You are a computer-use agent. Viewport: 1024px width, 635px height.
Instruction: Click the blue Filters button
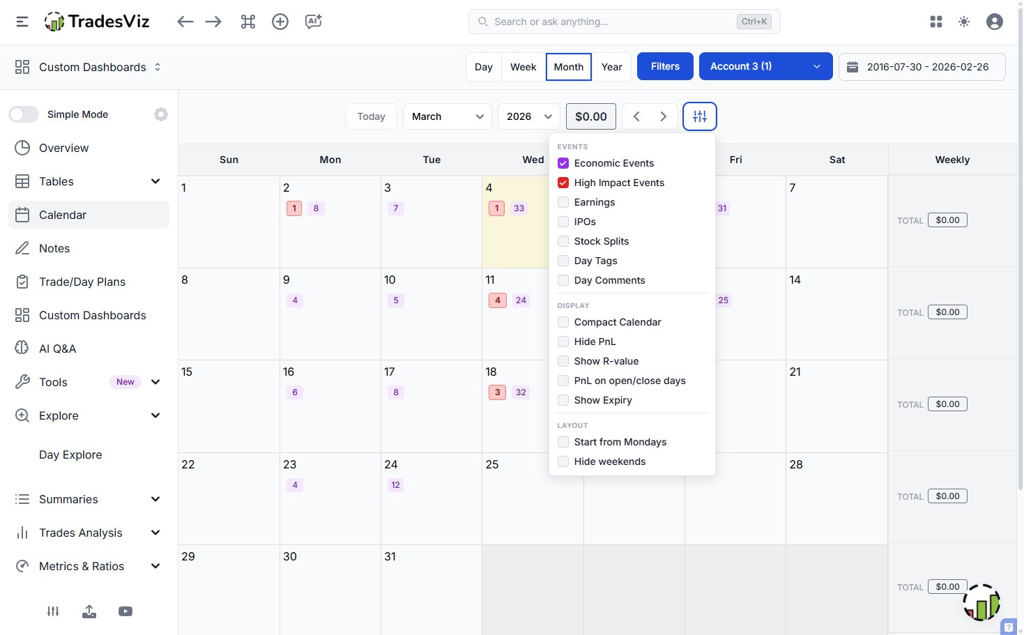[665, 66]
